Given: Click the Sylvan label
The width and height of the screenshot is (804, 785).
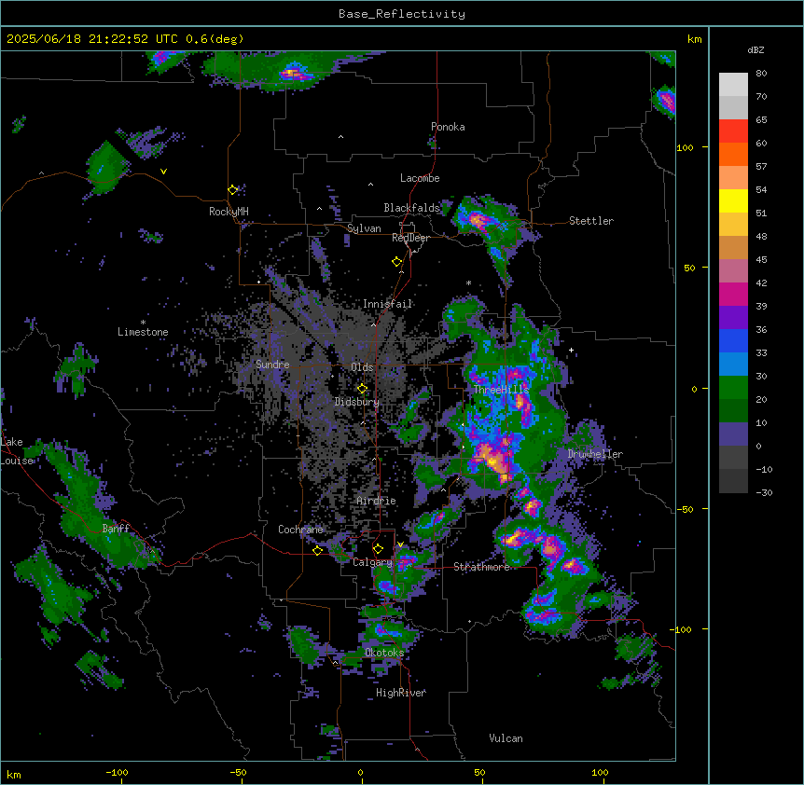Looking at the screenshot, I should (364, 228).
